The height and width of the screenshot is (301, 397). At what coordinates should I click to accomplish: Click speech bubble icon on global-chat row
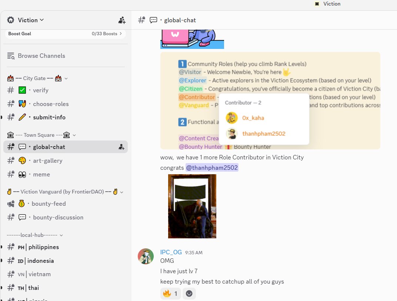coord(22,147)
